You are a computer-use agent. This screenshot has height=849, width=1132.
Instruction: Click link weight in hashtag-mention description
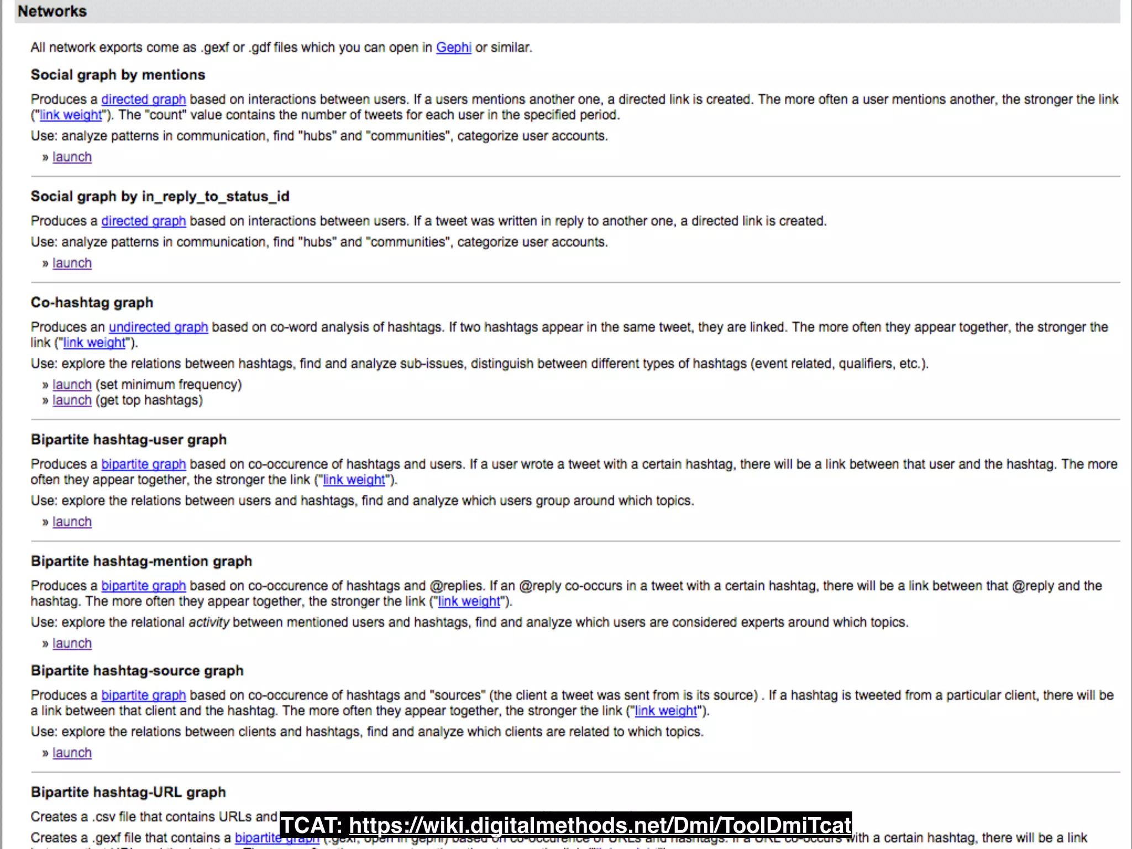click(469, 601)
